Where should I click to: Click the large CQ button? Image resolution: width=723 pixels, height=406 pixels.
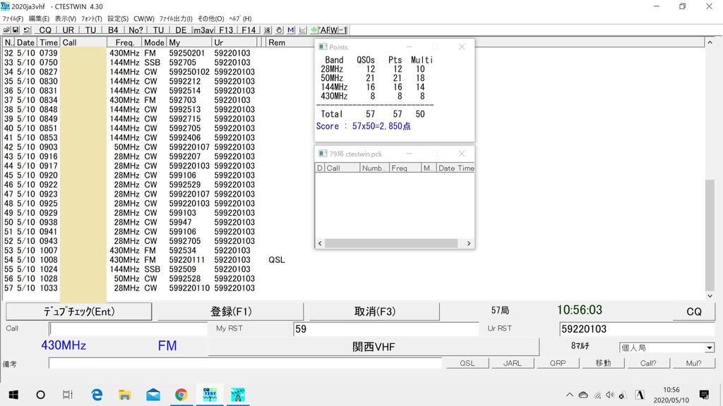[x=694, y=312]
